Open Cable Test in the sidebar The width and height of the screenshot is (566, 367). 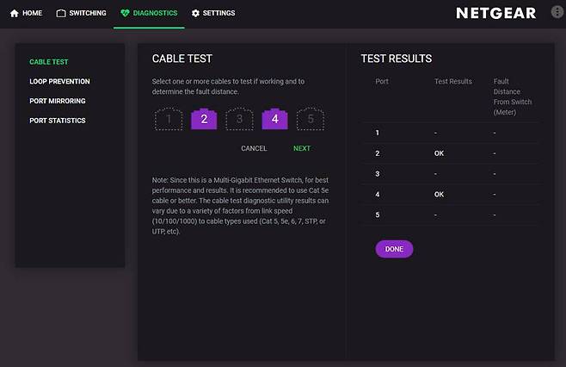point(49,62)
